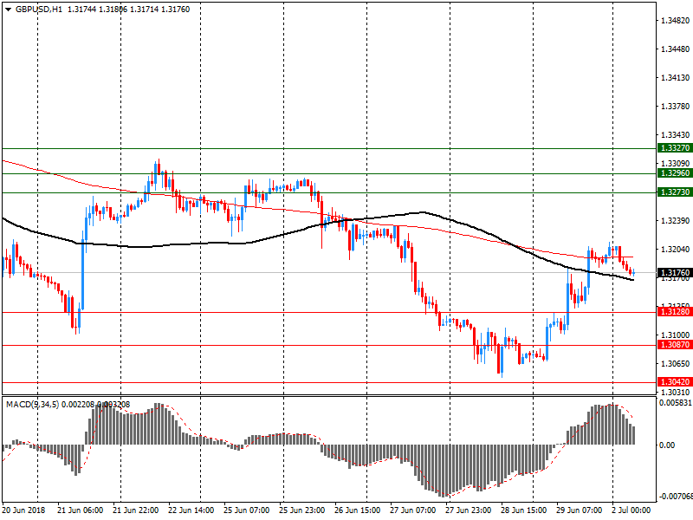
Task: Click the 1.31760 current price label
Action: [674, 273]
